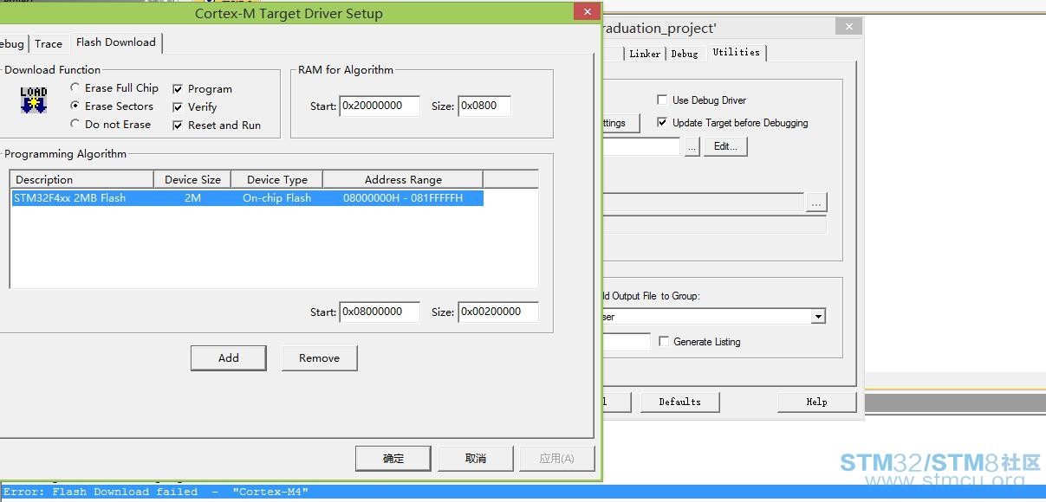Click RAM for Algorithm Start field
Image resolution: width=1046 pixels, height=502 pixels.
point(380,106)
